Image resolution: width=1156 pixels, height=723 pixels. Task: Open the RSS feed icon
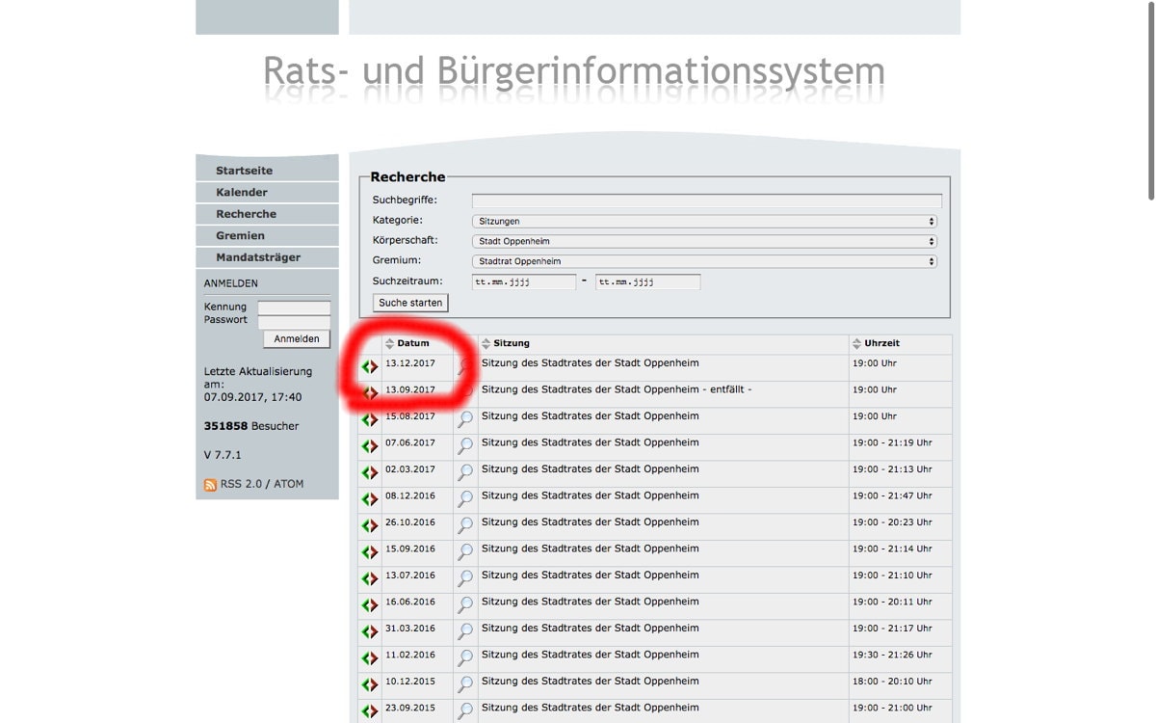[x=210, y=485]
